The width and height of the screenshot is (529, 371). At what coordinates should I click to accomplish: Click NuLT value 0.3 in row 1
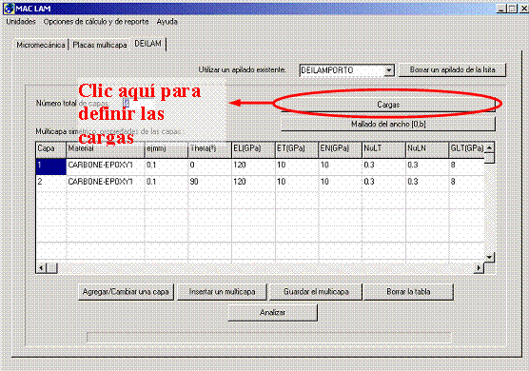tap(383, 166)
